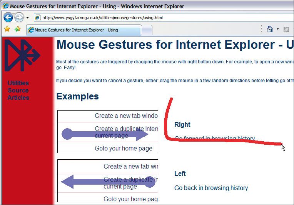
Task: Click the Right gesture example image
Action: [x=108, y=132]
